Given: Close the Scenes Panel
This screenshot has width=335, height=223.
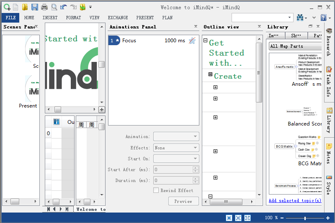Looking at the screenshot, I should coord(36,26).
